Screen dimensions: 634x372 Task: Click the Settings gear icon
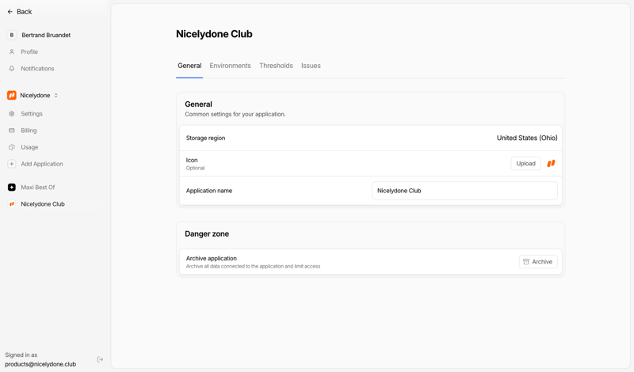12,114
